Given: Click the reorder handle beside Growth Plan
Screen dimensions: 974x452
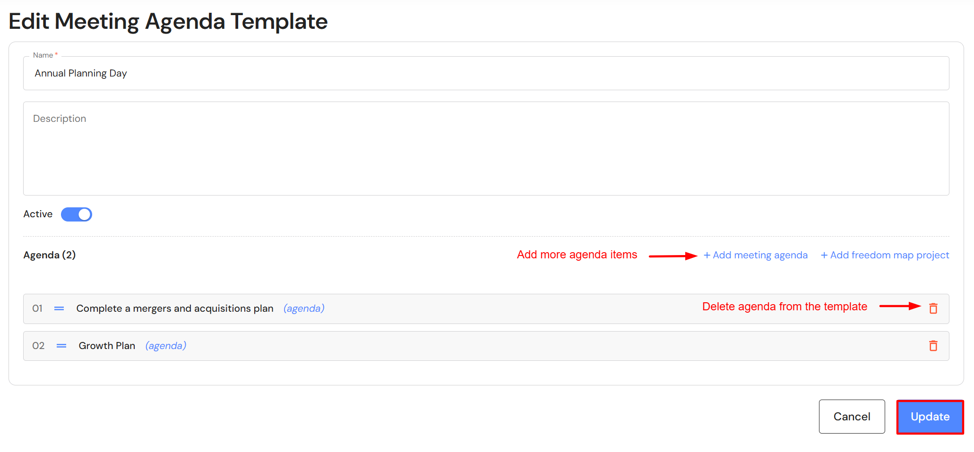Looking at the screenshot, I should click(x=61, y=346).
